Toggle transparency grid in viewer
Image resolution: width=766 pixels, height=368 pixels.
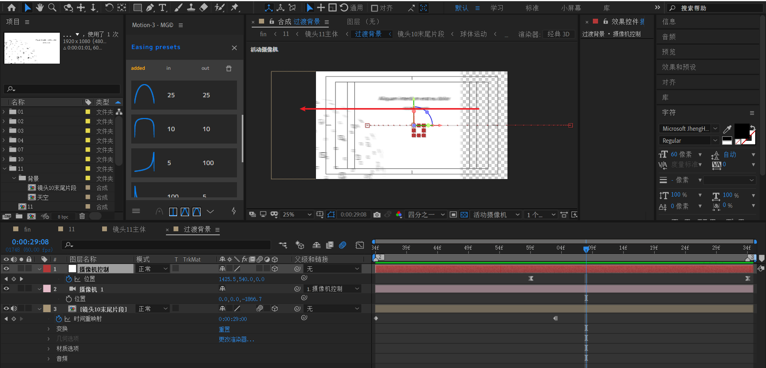[x=464, y=215]
